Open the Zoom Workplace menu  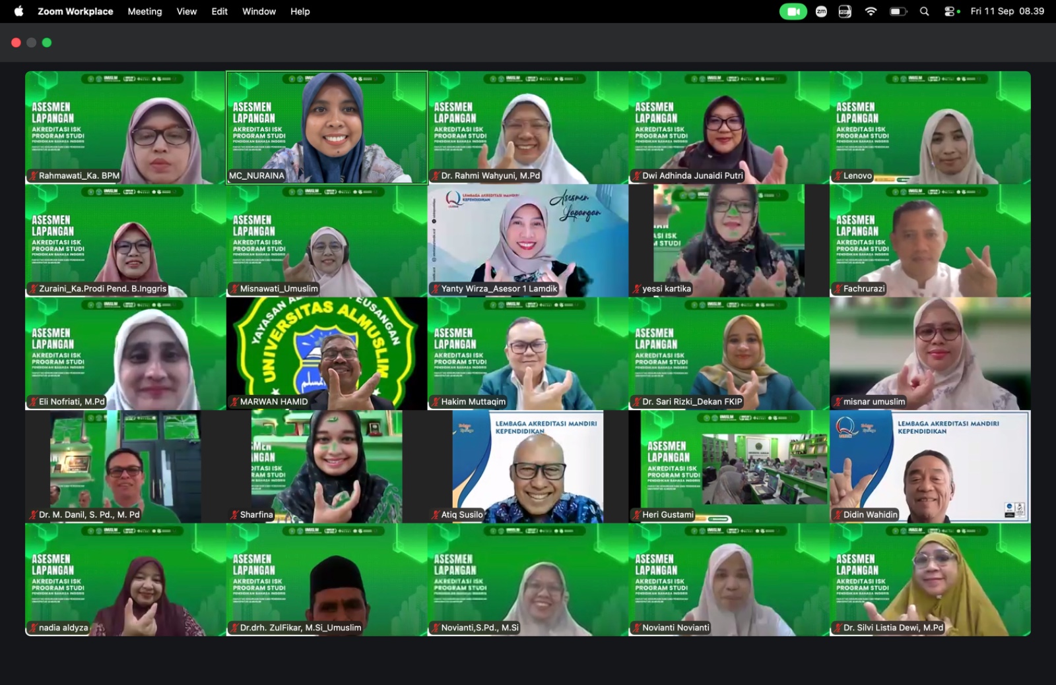pyautogui.click(x=75, y=11)
